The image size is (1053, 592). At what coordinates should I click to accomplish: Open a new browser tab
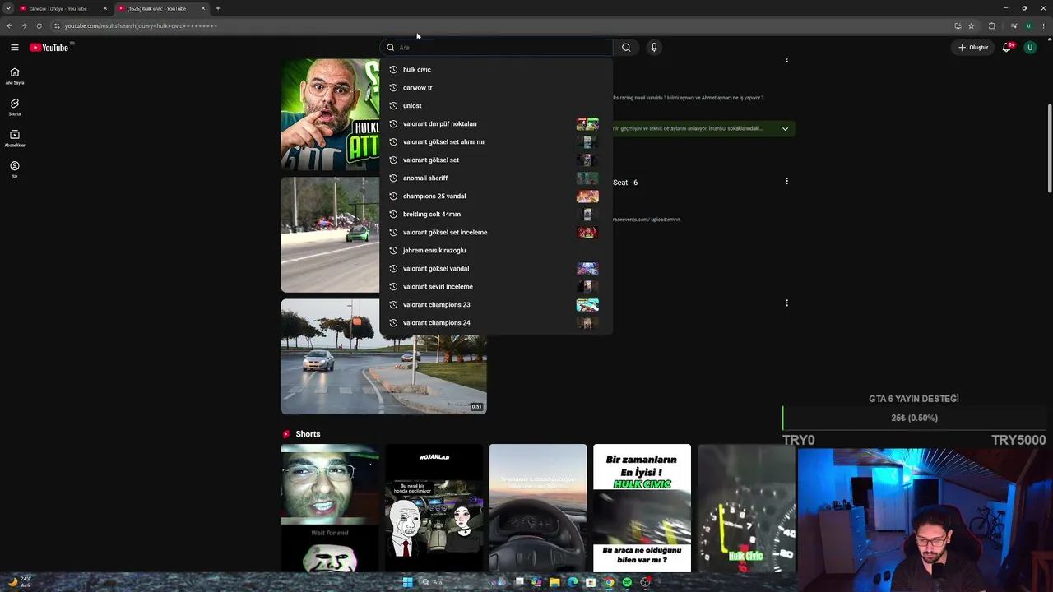point(218,8)
